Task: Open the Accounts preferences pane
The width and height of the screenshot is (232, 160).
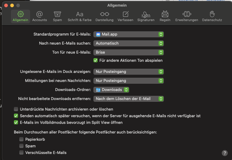Action: [39, 16]
